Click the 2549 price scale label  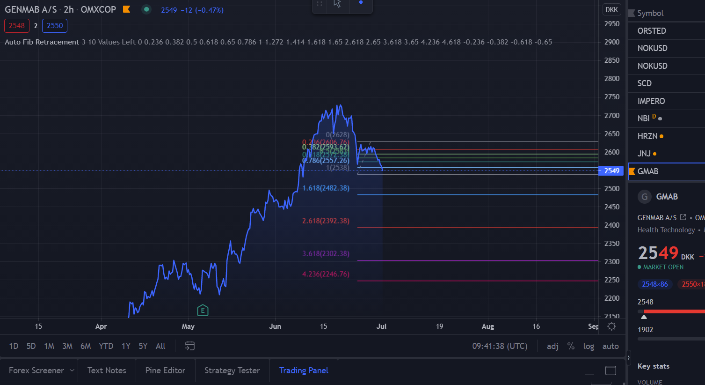coord(611,171)
